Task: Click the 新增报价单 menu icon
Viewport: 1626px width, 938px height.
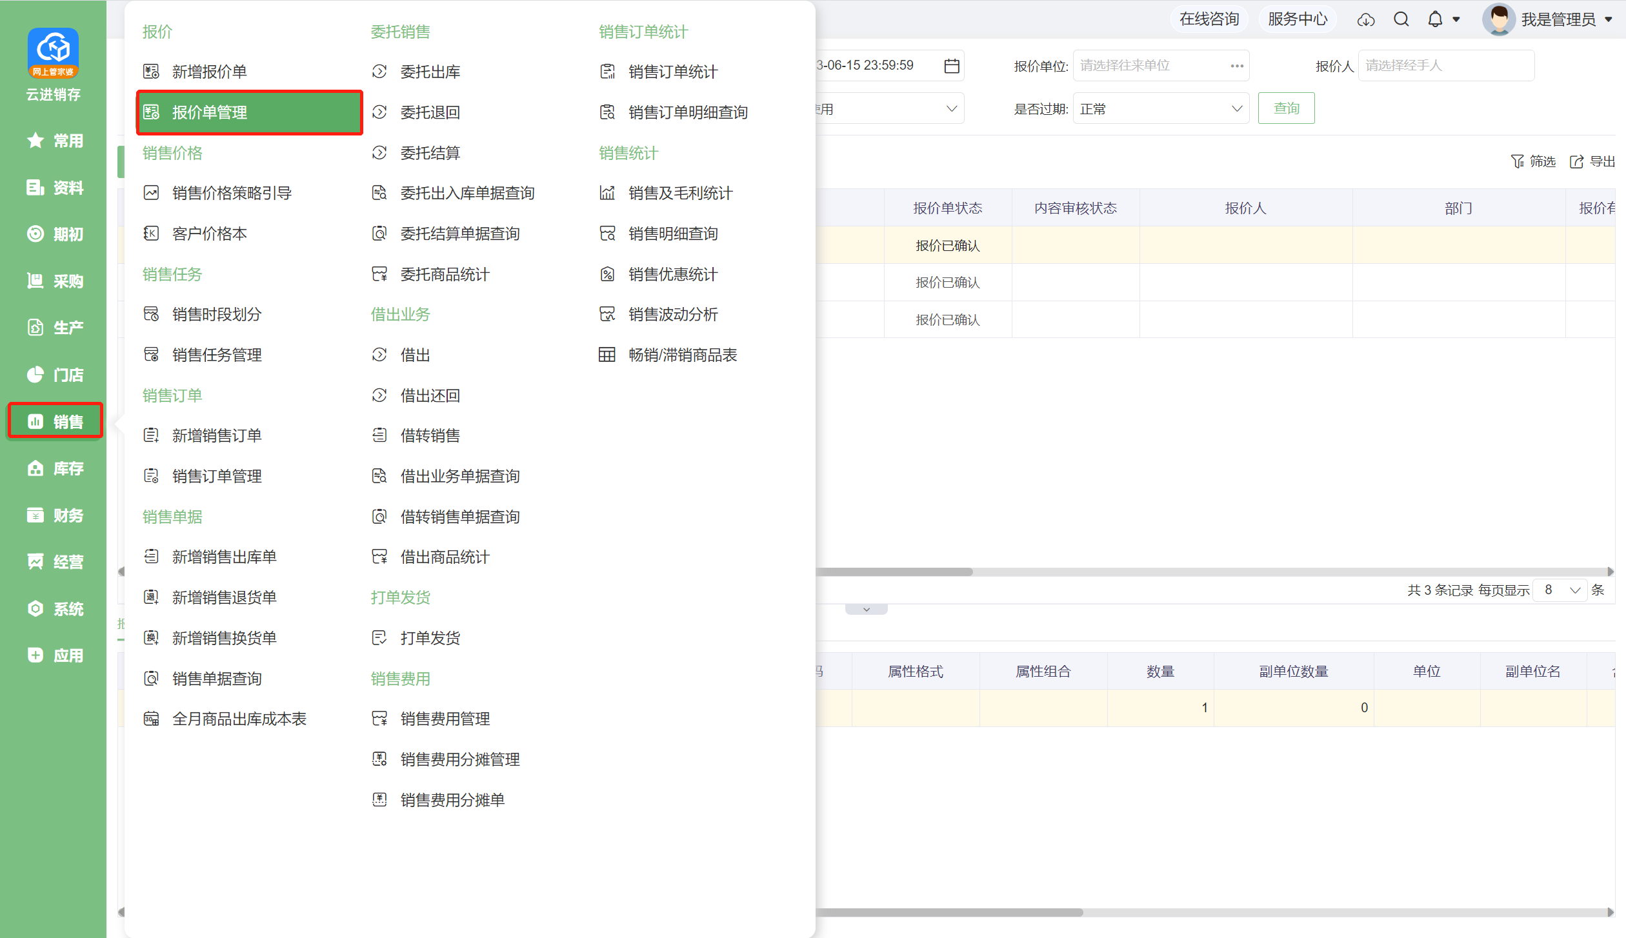Action: coord(151,72)
